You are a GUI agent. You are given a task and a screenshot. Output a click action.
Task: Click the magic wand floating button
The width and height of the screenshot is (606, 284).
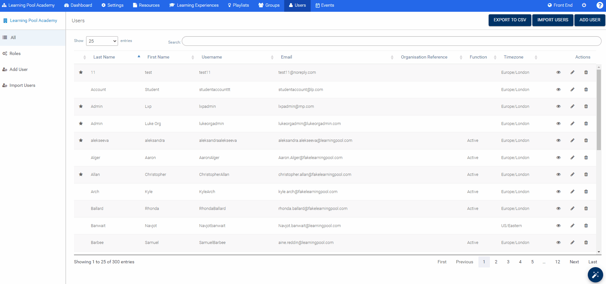[595, 275]
